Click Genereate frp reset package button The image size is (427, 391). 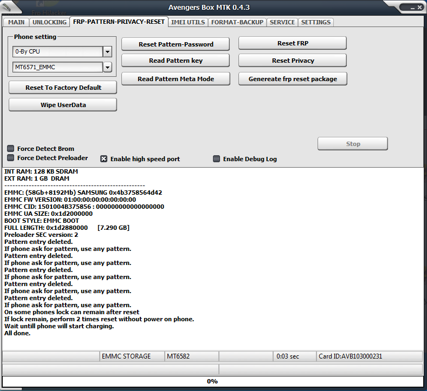click(293, 79)
